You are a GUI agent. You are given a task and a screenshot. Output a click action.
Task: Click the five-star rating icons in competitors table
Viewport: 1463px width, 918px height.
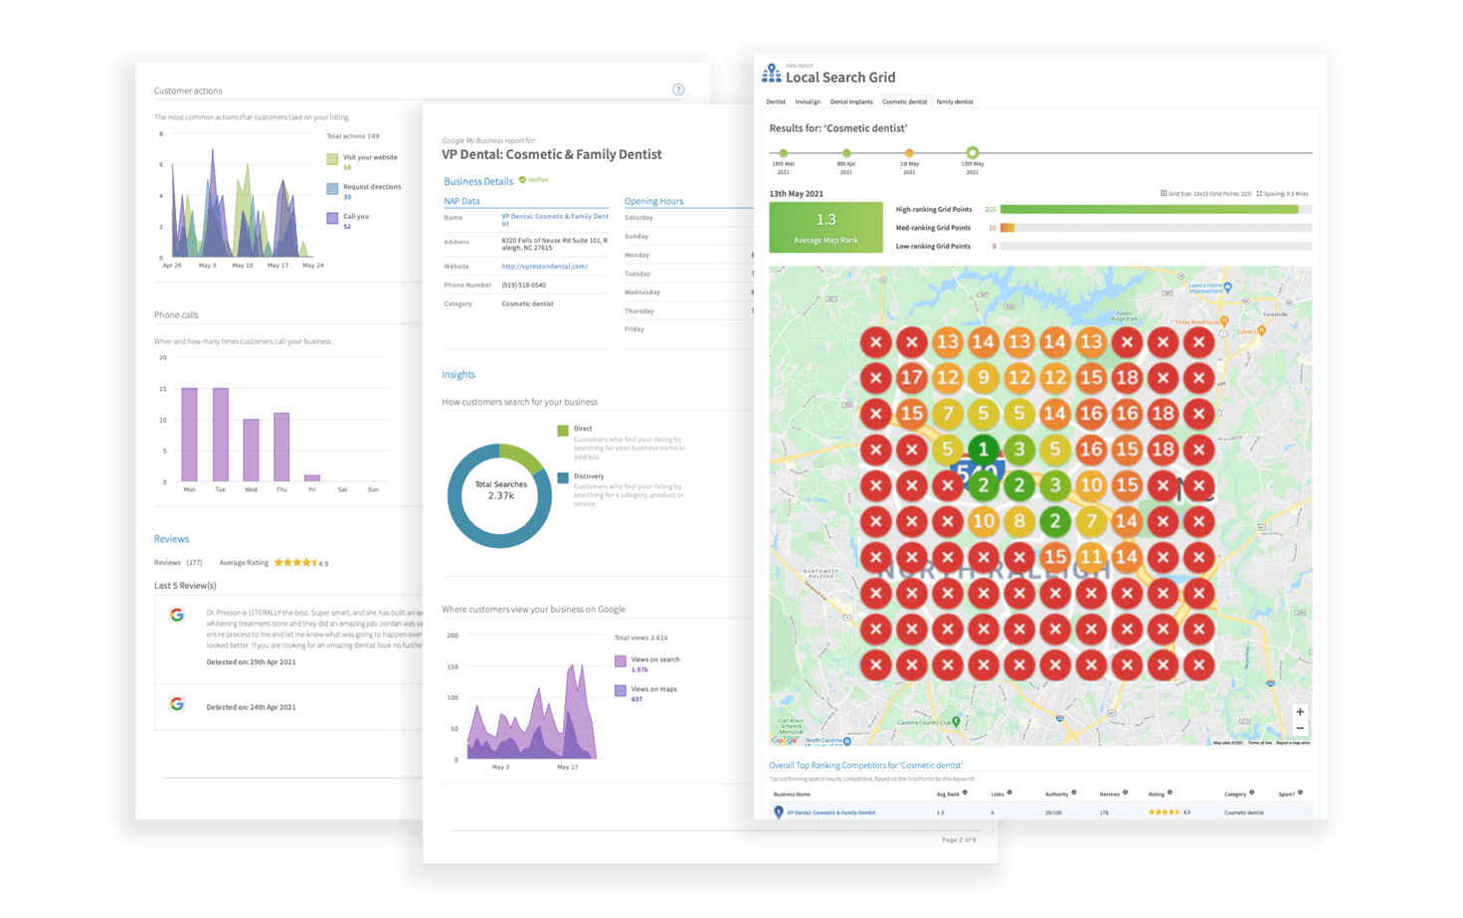coord(1164,813)
